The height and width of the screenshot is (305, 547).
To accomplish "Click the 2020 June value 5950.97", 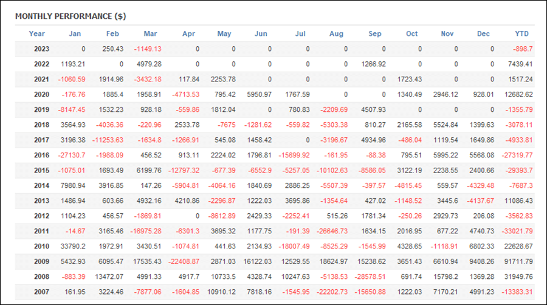I will click(x=260, y=94).
